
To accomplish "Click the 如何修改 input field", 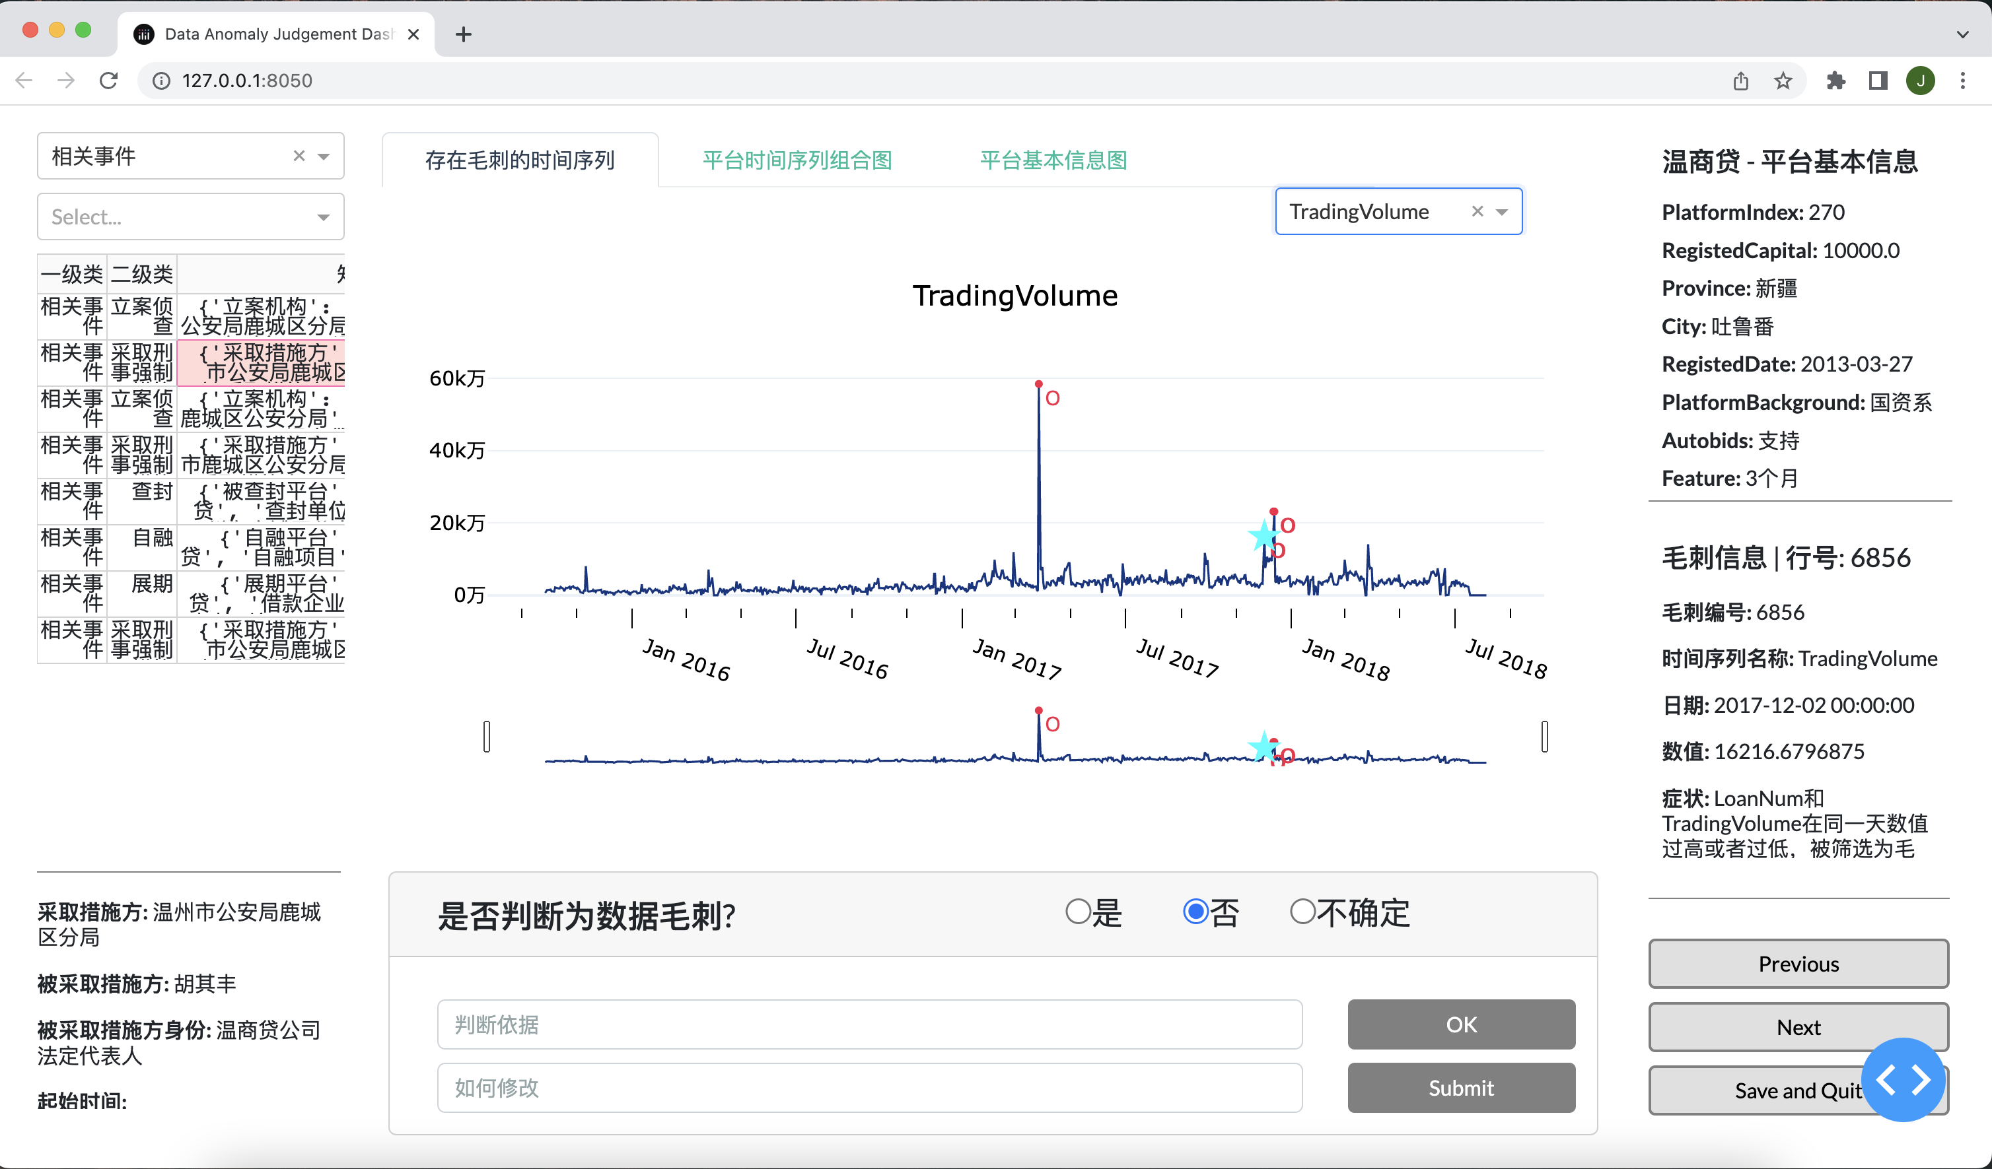I will (x=870, y=1088).
